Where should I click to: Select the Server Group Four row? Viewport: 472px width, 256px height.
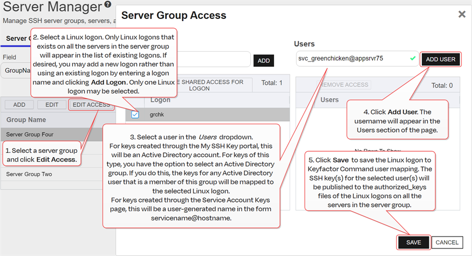(x=30, y=134)
